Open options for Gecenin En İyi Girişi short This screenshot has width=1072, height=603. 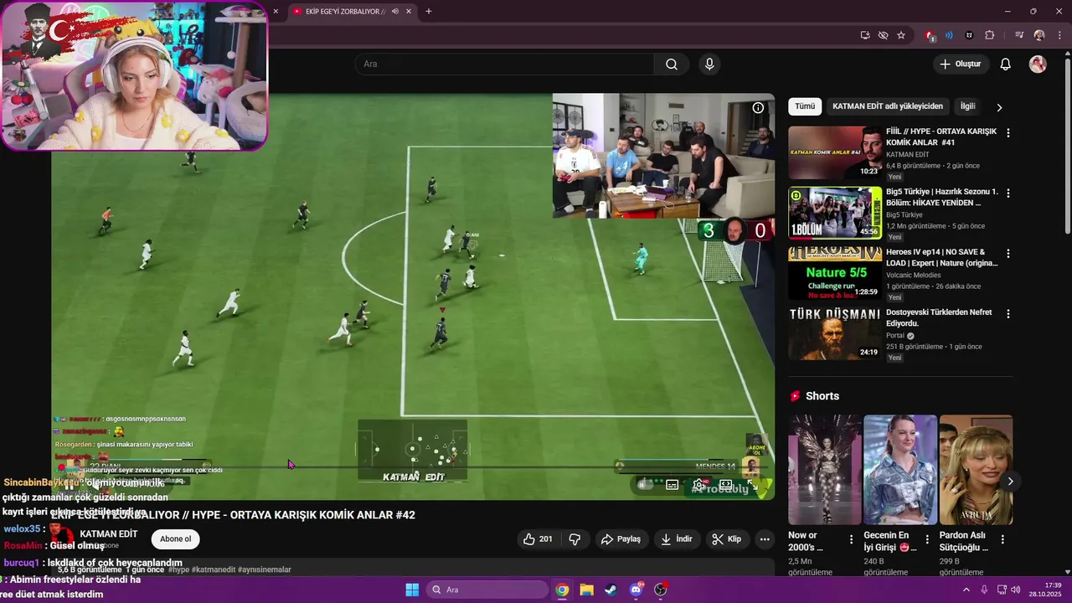[x=927, y=540]
